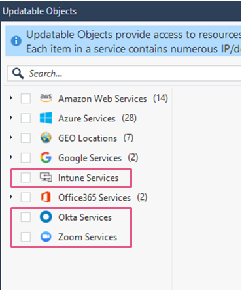Click the blue info icon in banner
This screenshot has width=242, height=290.
pos(16,40)
